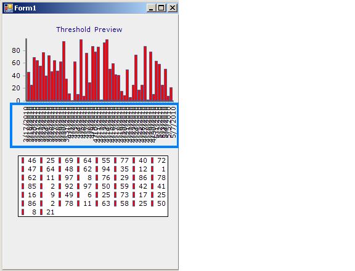Close the Form1 window
Viewport: 355px width, 271px height.
coord(173,8)
